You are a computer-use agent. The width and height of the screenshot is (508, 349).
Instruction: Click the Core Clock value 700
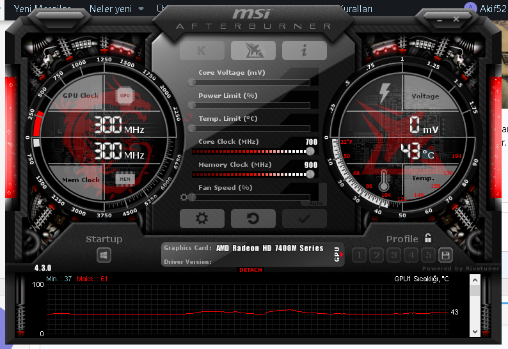[x=312, y=142]
